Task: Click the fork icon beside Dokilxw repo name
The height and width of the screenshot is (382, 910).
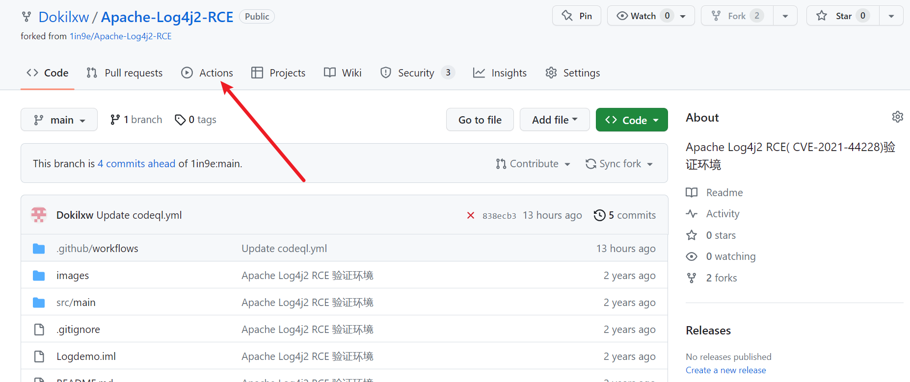Action: 27,17
